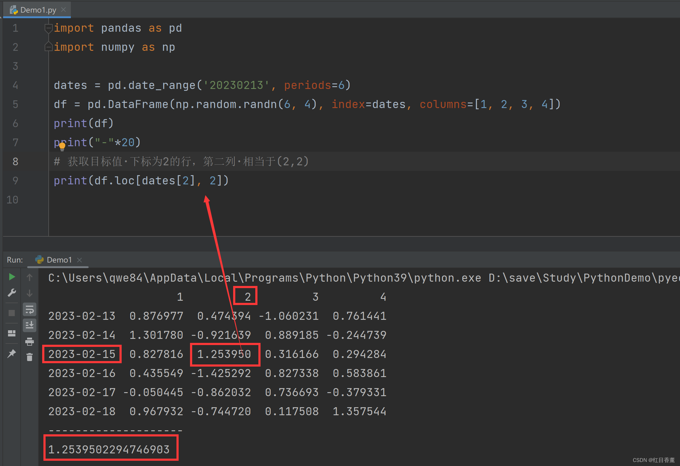
Task: Click the green Rerun Demo1 button
Action: pos(12,277)
